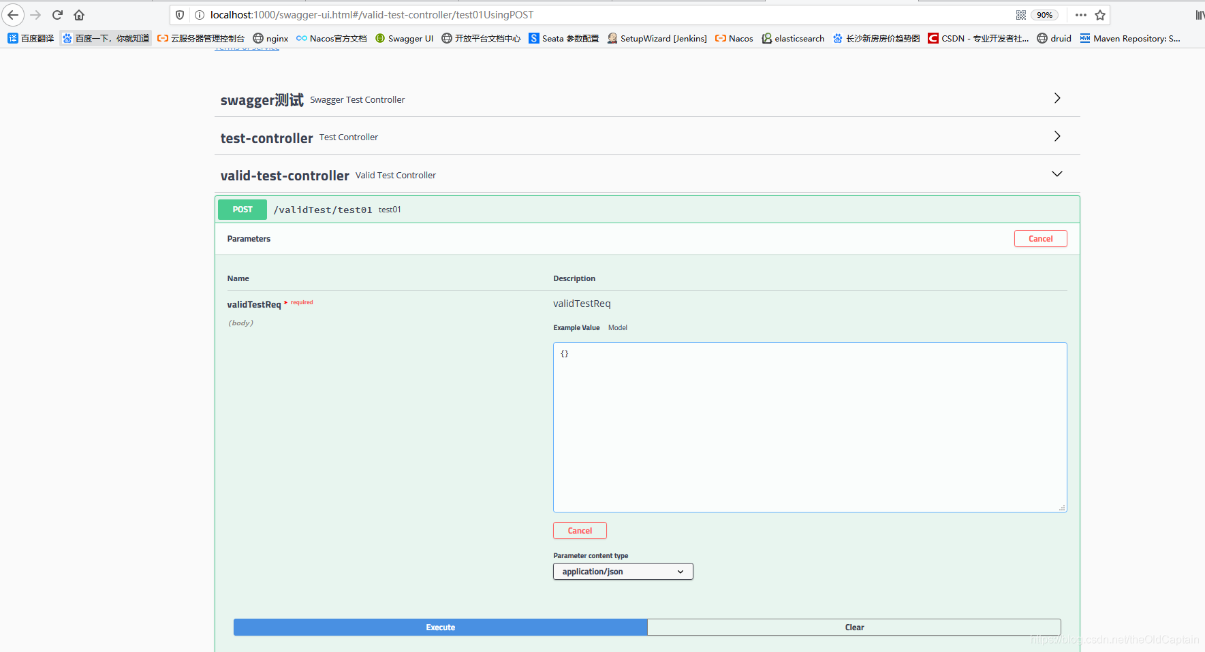The image size is (1205, 652).
Task: Click the 90% zoom level badge
Action: pos(1044,15)
